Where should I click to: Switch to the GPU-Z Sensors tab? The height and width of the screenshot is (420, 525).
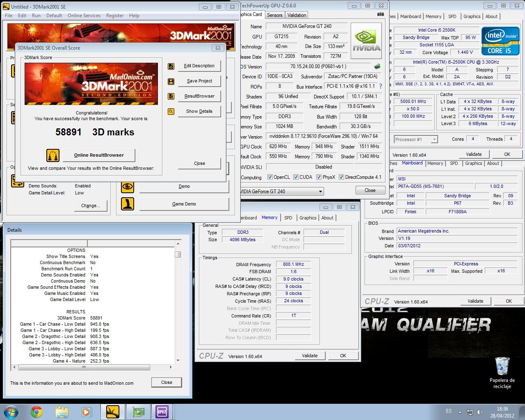pos(274,15)
